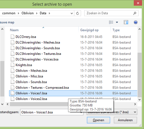144x129 pixels.
Task: Click the file icon of Oblivion - Voices2.bsa
Action: click(13, 99)
